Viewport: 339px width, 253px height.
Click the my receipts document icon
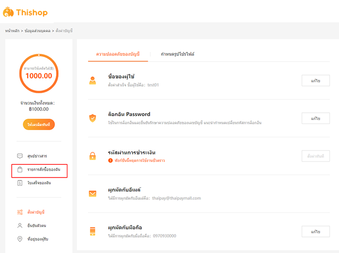20,183
